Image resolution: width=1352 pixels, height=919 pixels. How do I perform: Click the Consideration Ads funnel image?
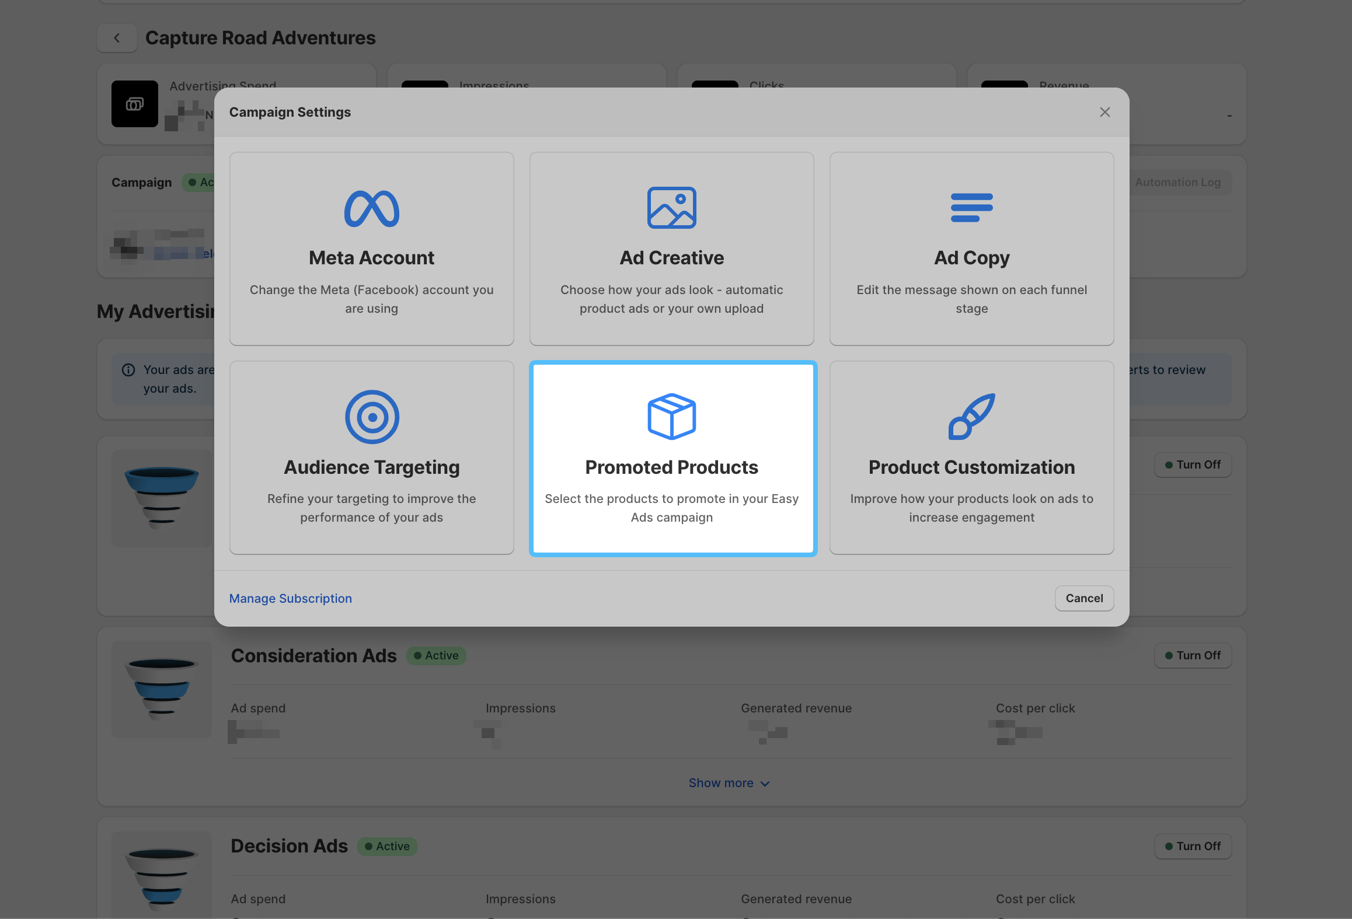tap(162, 689)
